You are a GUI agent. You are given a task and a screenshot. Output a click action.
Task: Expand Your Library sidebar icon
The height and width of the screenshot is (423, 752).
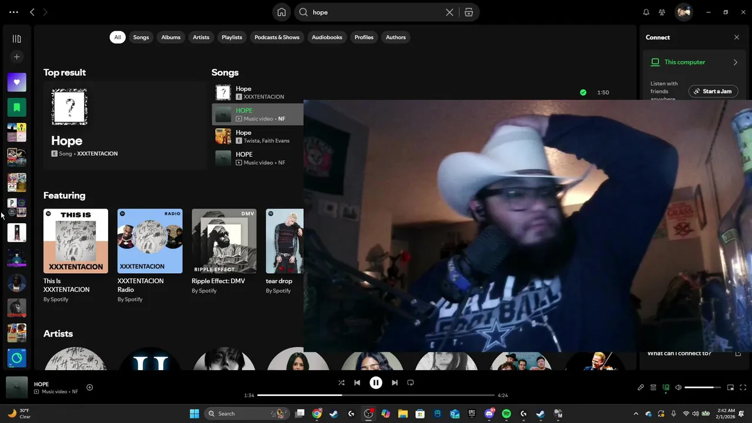pyautogui.click(x=16, y=39)
